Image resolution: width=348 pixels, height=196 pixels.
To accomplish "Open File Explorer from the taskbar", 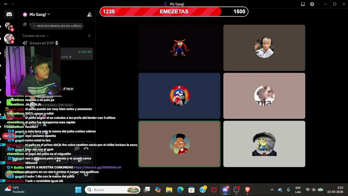I will tap(169, 190).
